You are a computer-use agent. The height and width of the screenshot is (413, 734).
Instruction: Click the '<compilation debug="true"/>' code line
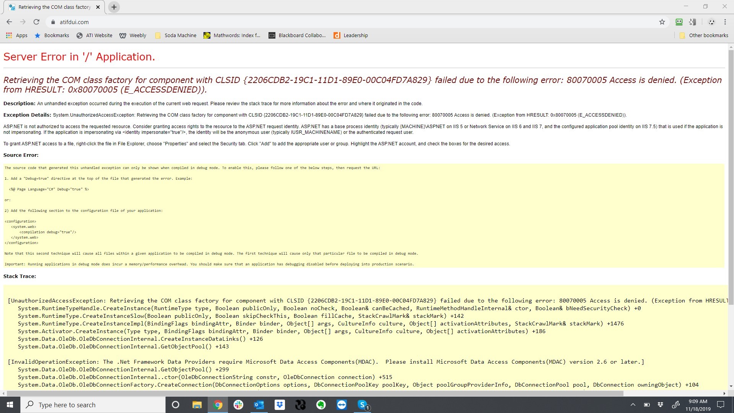(48, 232)
